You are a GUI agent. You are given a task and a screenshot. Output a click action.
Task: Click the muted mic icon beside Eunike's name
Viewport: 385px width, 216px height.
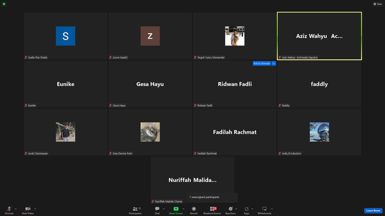[26, 106]
